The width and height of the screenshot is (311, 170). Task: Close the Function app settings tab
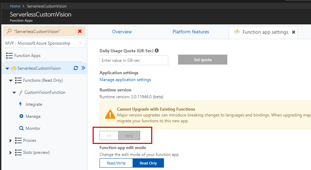click(x=293, y=32)
